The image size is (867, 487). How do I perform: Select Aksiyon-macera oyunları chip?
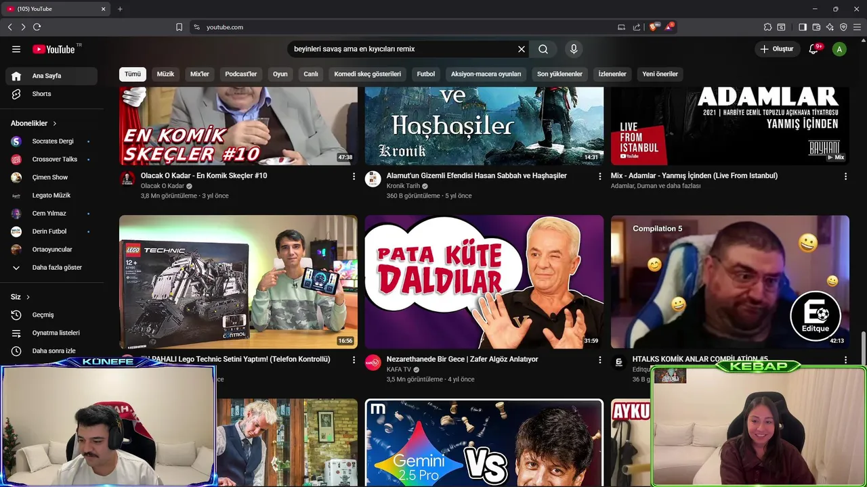pyautogui.click(x=486, y=74)
